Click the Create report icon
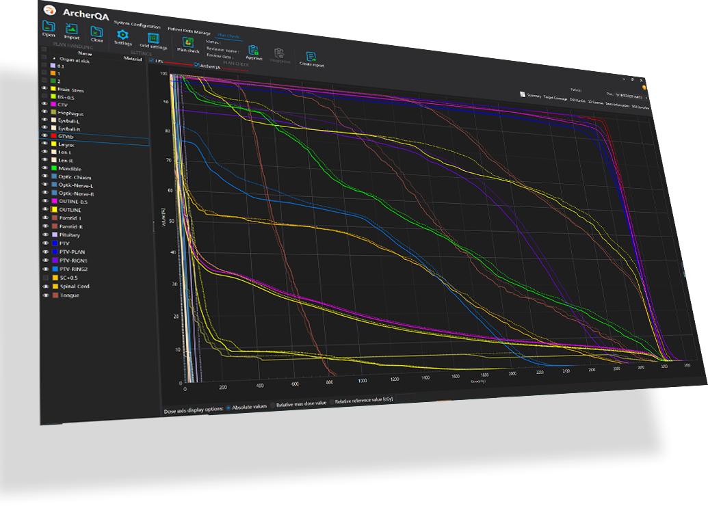The image size is (708, 506). coord(311,57)
